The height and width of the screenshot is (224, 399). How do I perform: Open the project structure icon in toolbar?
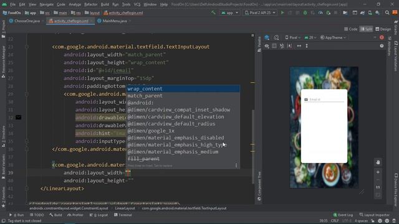tap(345, 12)
